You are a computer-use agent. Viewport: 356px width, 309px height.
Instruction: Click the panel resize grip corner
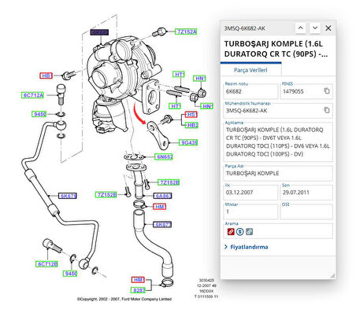[332, 275]
